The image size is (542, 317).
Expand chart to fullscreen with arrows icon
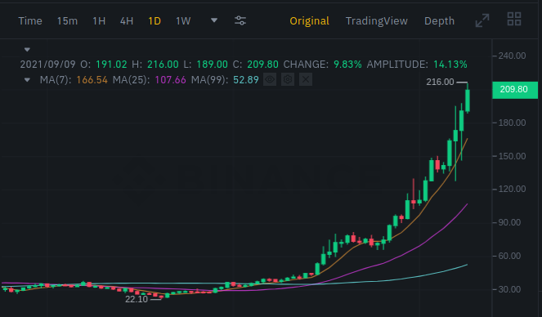point(482,20)
